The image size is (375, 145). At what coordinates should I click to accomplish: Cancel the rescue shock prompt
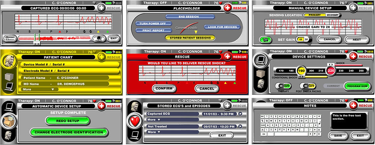point(207,88)
